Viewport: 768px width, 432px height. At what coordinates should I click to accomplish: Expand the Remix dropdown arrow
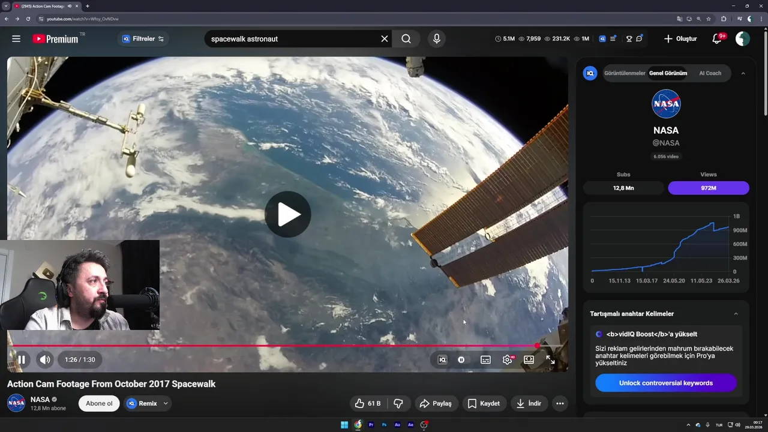(166, 404)
